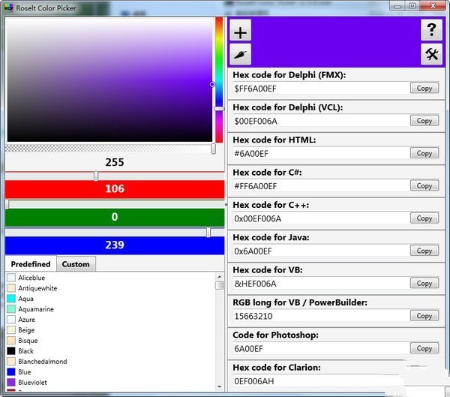Viewport: 450px width, 397px height.
Task: Click the blue channel slider thumb
Action: pos(208,232)
